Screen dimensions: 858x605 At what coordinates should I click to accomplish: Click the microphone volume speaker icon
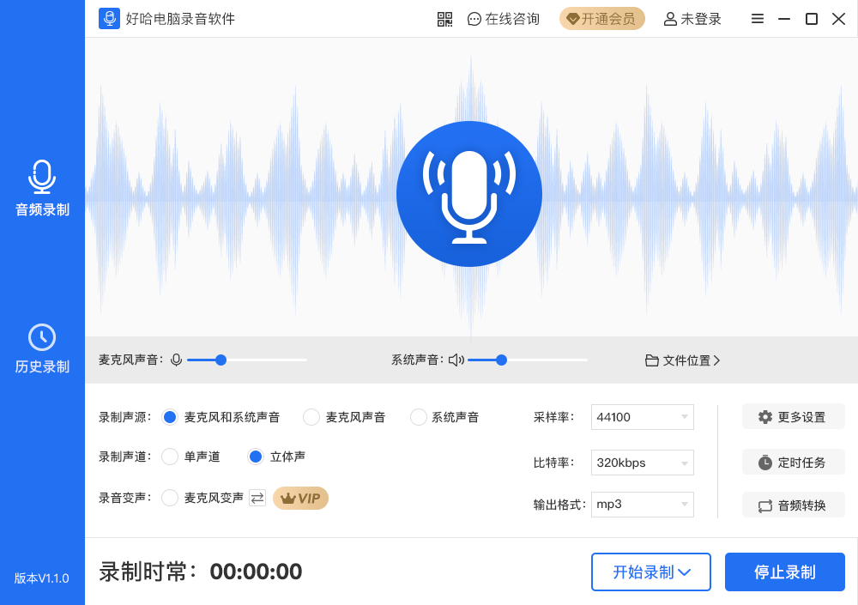pos(177,360)
